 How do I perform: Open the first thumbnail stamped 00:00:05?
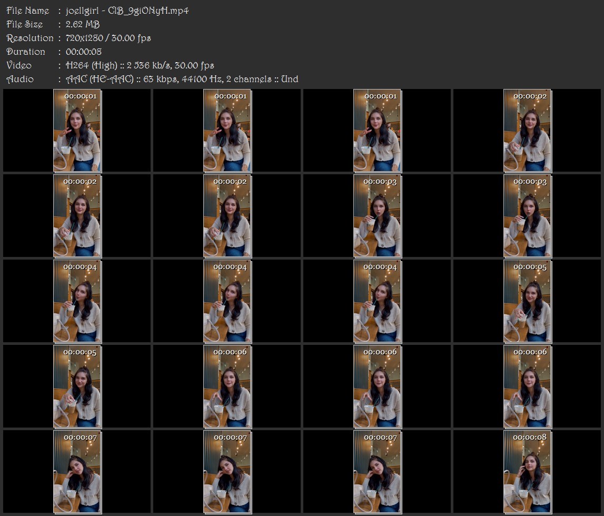(x=527, y=302)
